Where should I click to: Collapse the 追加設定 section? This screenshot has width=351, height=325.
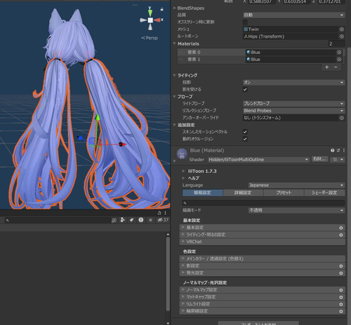(174, 125)
